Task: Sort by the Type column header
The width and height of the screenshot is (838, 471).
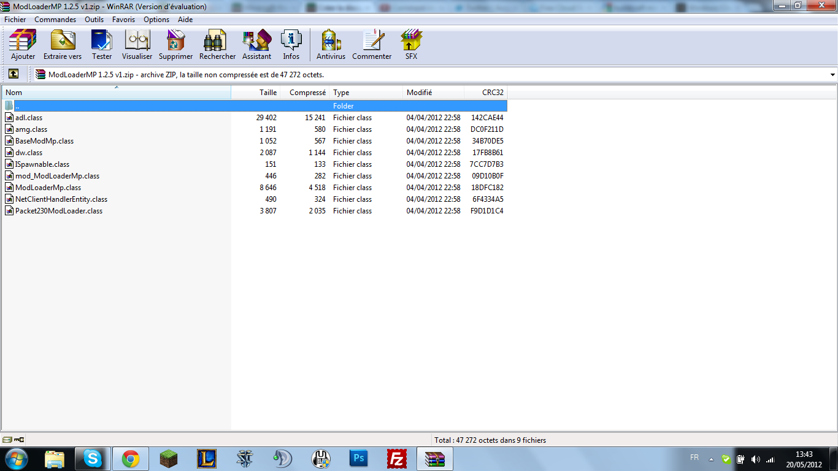Action: pos(366,93)
